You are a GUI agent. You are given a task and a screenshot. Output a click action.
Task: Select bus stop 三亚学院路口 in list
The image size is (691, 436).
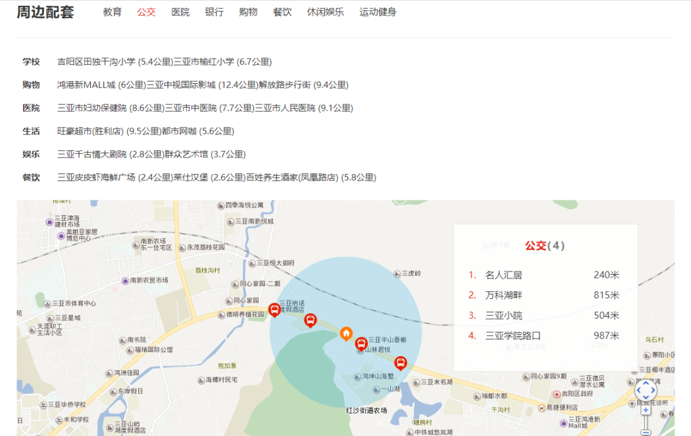tap(544, 336)
